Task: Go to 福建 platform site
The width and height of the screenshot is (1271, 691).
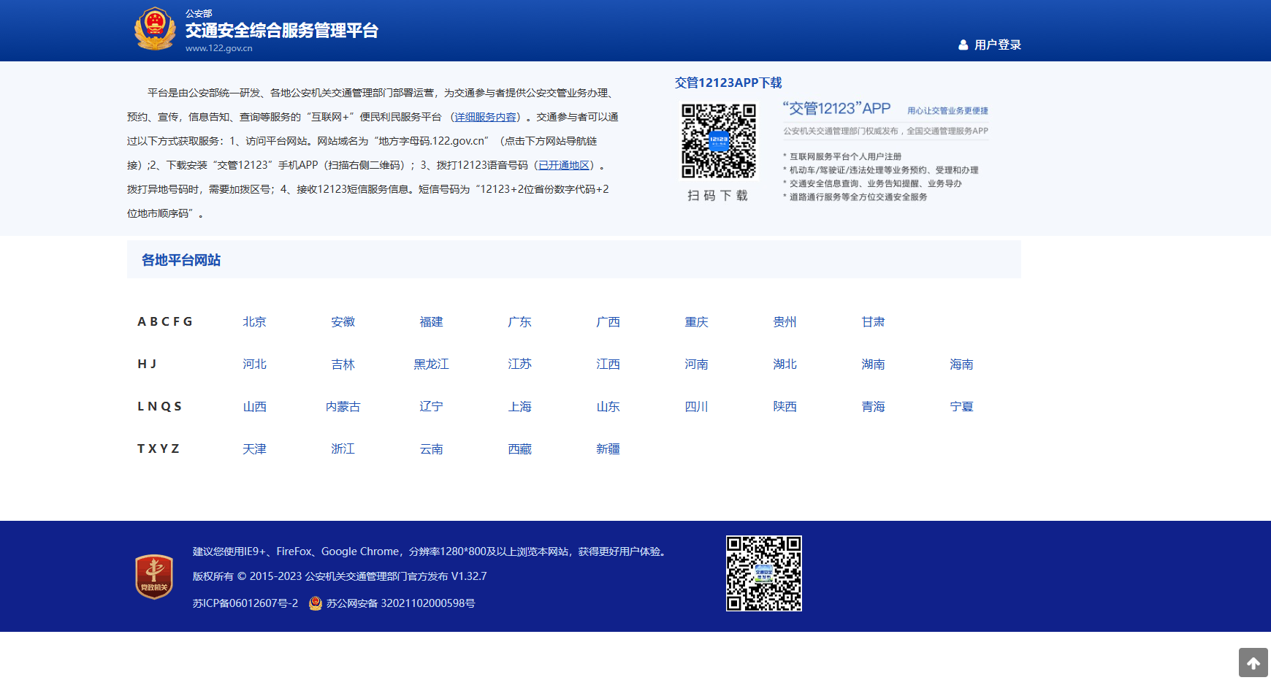Action: click(432, 322)
